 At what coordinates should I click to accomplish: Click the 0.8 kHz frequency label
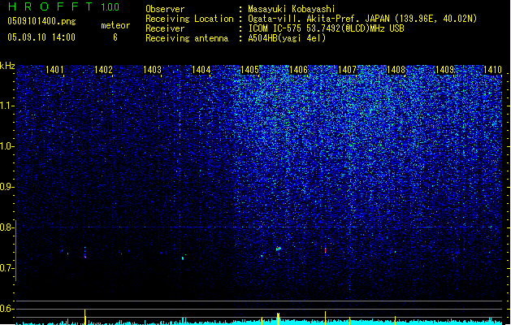point(6,227)
